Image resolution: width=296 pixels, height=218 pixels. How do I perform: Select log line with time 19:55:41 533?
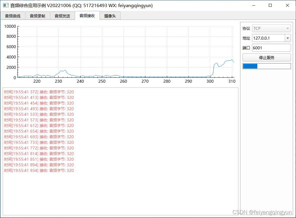(39, 114)
